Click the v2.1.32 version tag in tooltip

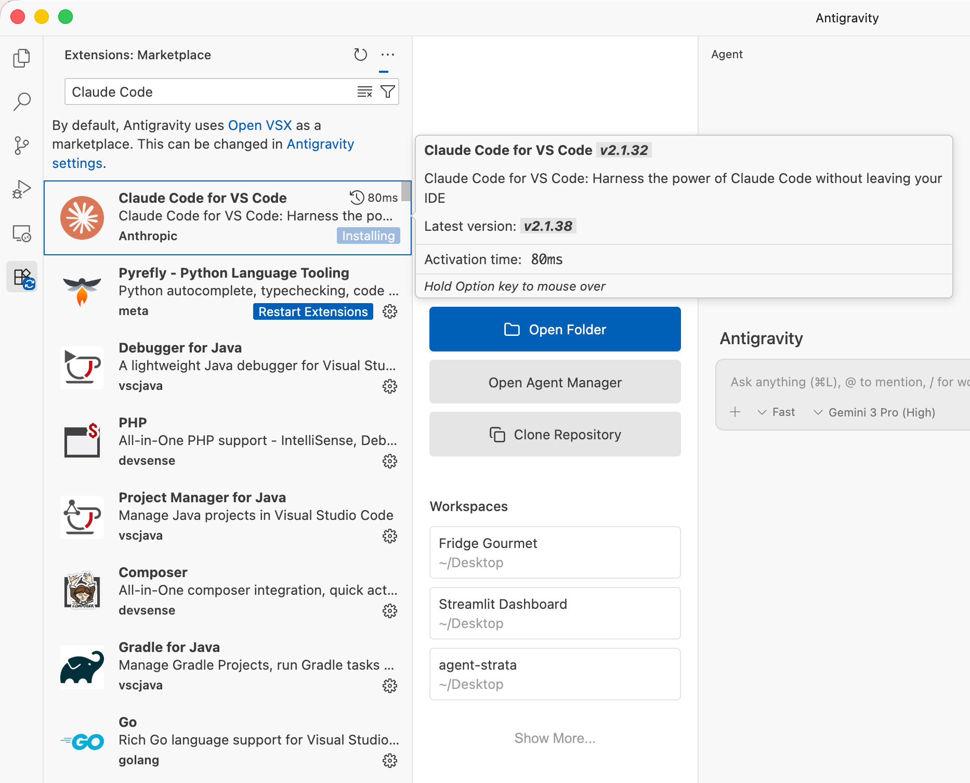[x=624, y=150]
